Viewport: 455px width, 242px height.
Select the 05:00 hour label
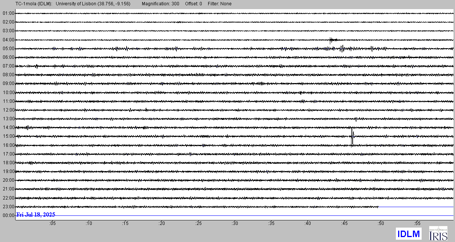[8, 49]
